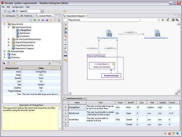Screen dimensions: 182x137
Task: Click inside the Search input field
Action: tap(34, 11)
